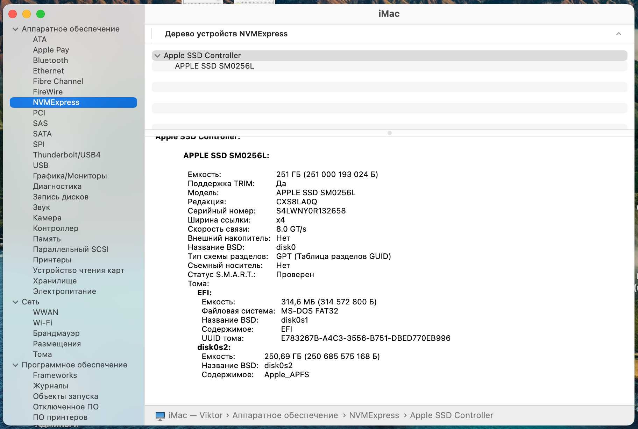Click Apple SSD Controller breadcrumb
Viewport: 638px width, 429px height.
[452, 415]
